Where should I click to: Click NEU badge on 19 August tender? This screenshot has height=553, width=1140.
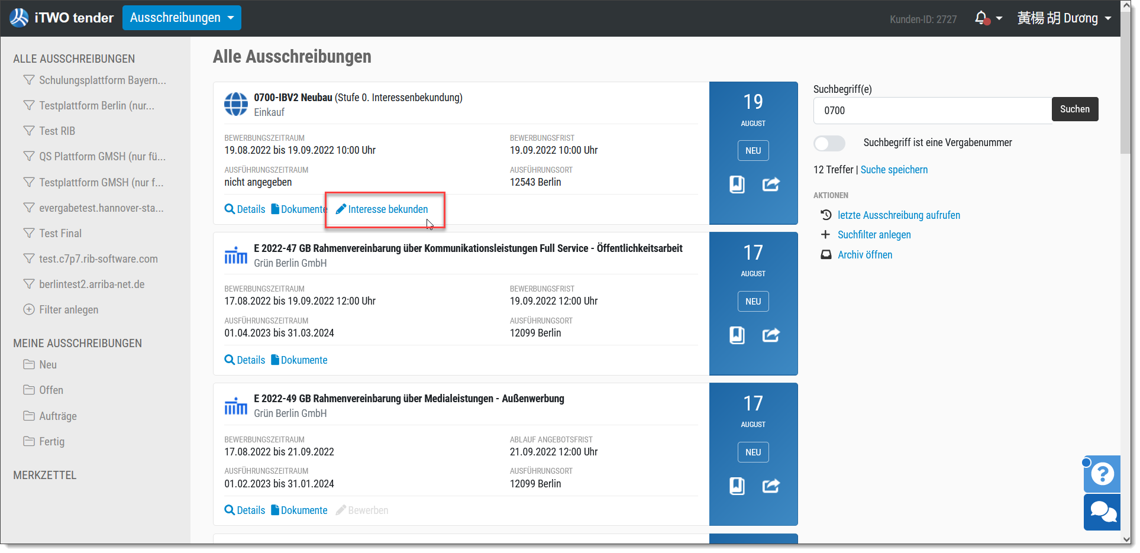(x=753, y=151)
